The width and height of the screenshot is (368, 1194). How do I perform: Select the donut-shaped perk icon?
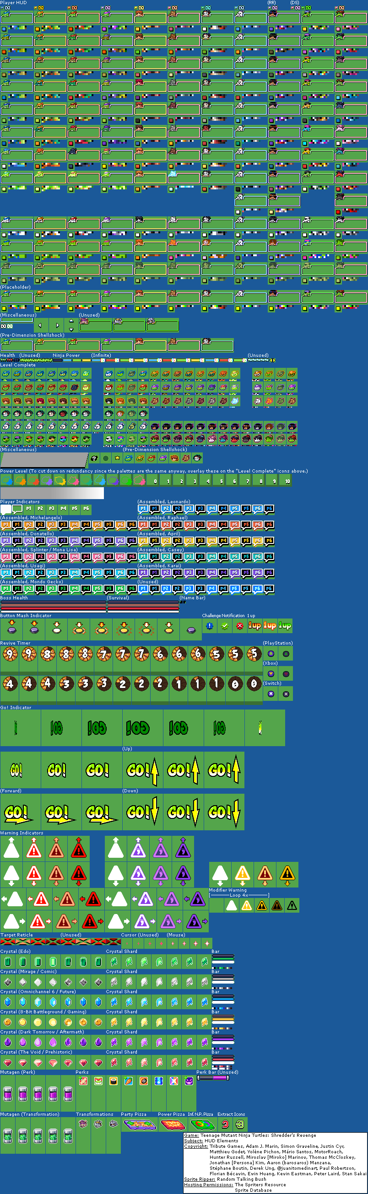tap(144, 1081)
